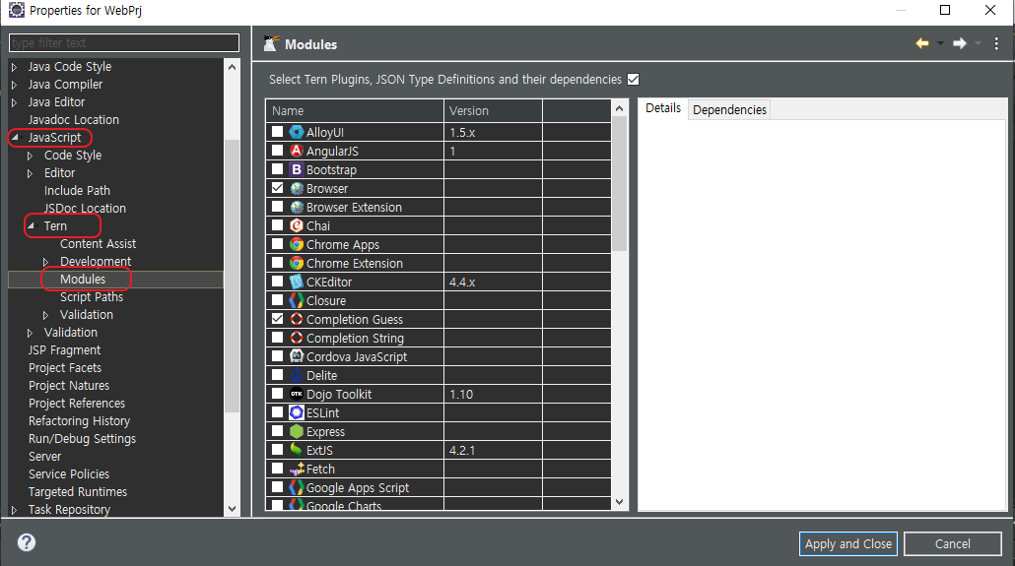This screenshot has width=1015, height=566.
Task: Go back with the yellow left arrow
Action: tap(921, 43)
